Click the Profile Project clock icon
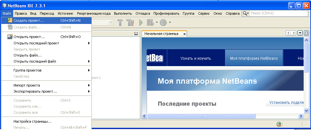The image size is (311, 130). (x=163, y=22)
